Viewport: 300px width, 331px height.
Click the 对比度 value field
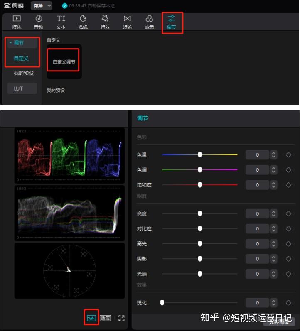tap(257, 228)
